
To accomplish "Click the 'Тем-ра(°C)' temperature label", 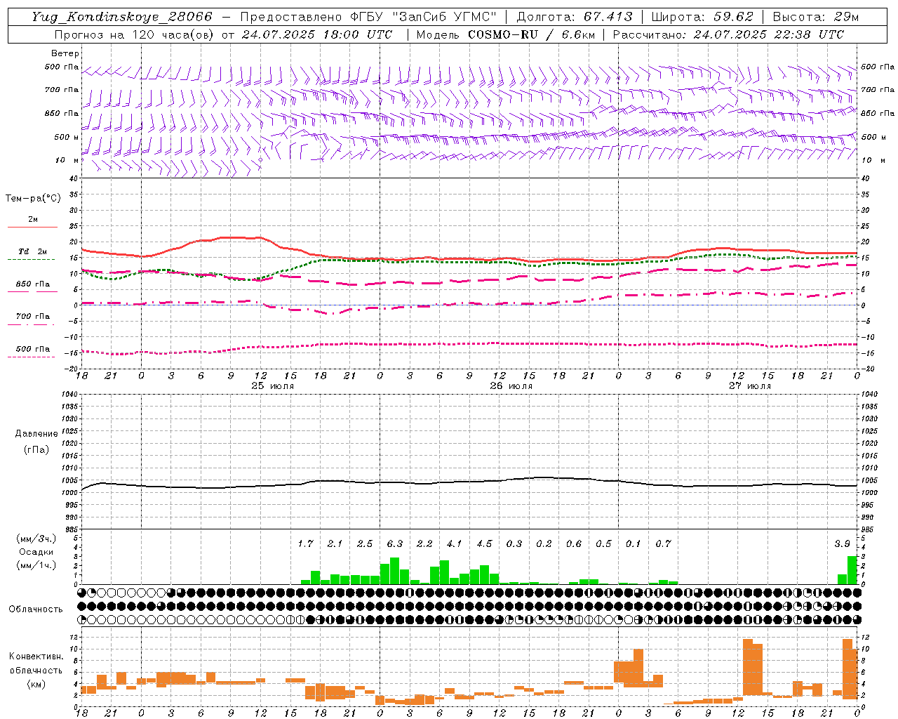I will (x=33, y=199).
